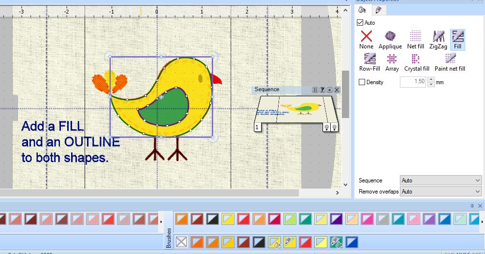Viewport: 485px width, 254px height.
Task: Click the Density value field
Action: pyautogui.click(x=413, y=82)
